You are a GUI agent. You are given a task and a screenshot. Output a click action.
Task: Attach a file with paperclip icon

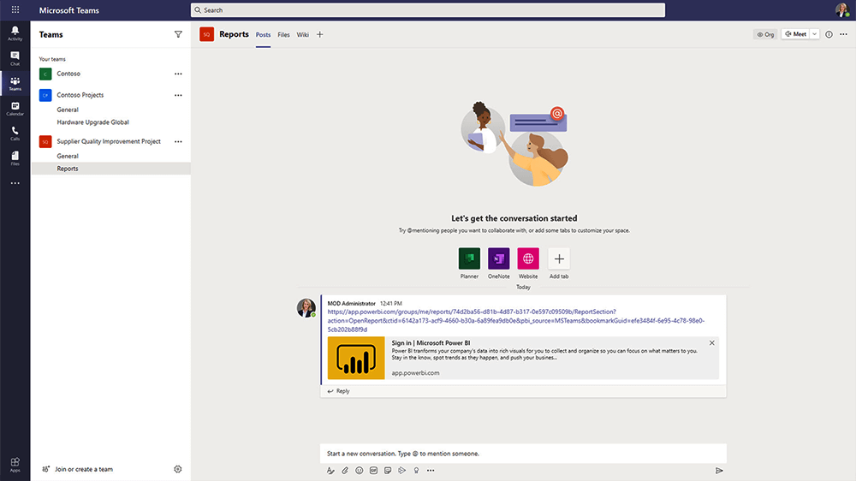[345, 470]
